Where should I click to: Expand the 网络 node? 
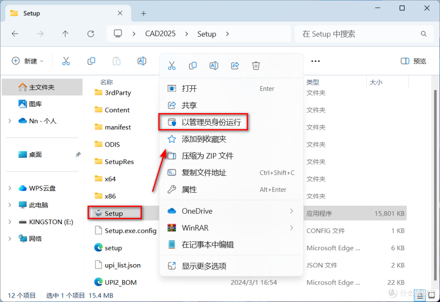(x=10, y=239)
